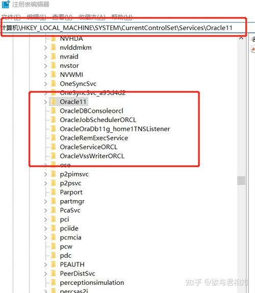Click the nvlddmkm folder icon

[54, 47]
